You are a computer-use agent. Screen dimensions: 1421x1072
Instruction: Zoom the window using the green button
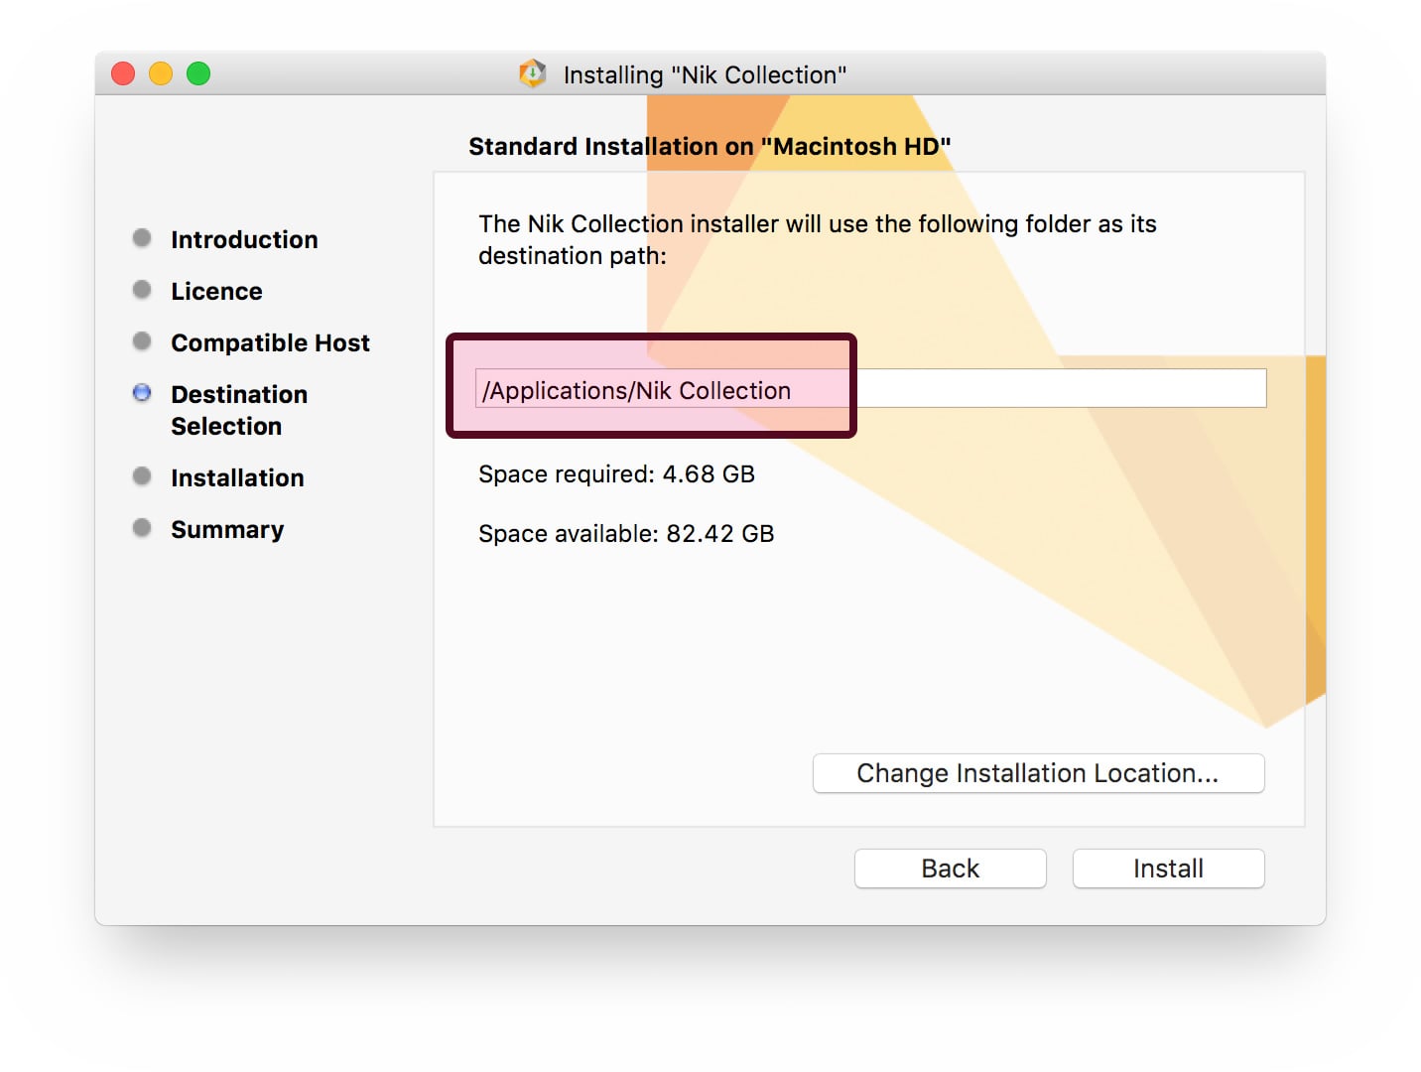198,74
